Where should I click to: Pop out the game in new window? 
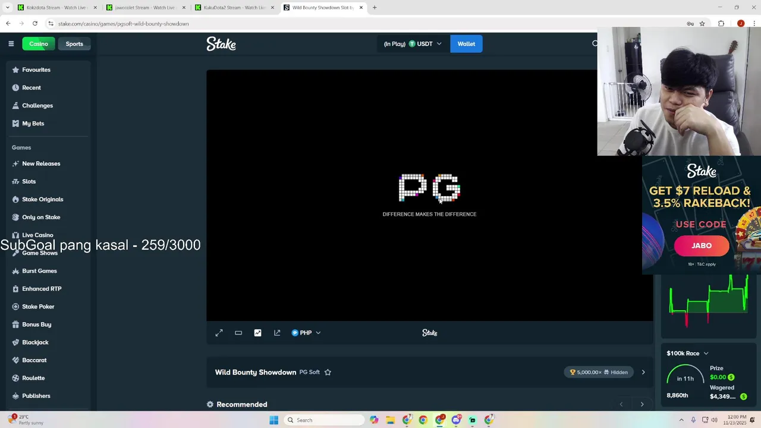277,333
